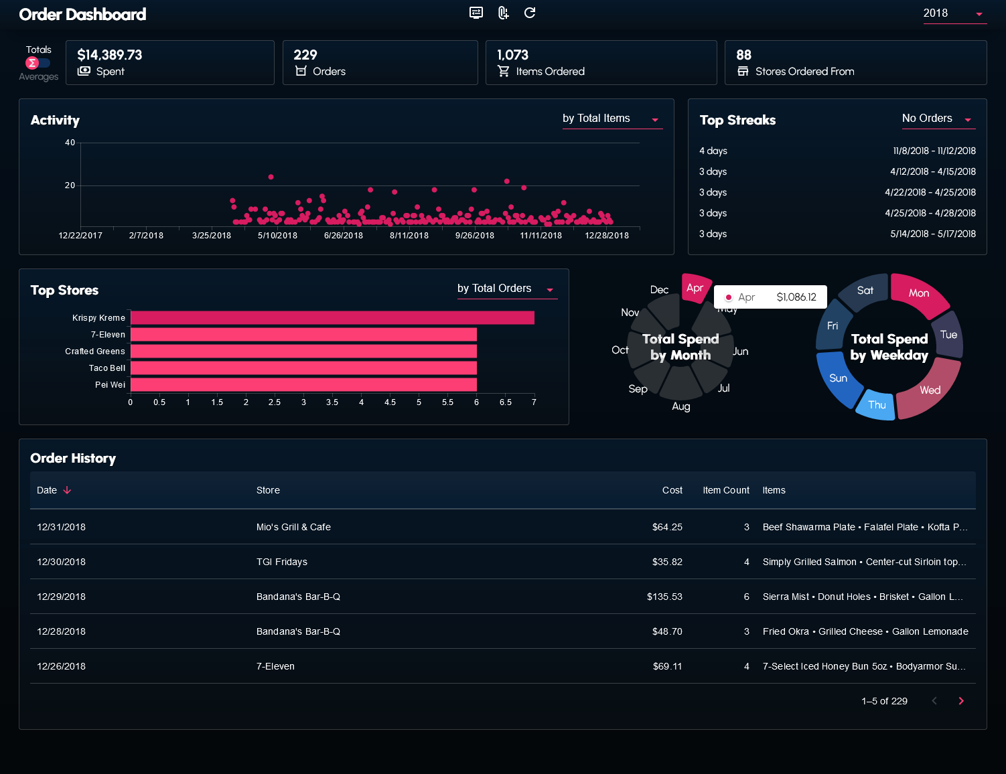Click the money icon beside Spent

(x=84, y=71)
